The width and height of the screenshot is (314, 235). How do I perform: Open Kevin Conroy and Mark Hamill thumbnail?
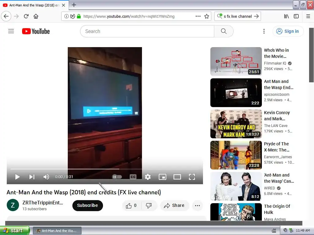236,124
